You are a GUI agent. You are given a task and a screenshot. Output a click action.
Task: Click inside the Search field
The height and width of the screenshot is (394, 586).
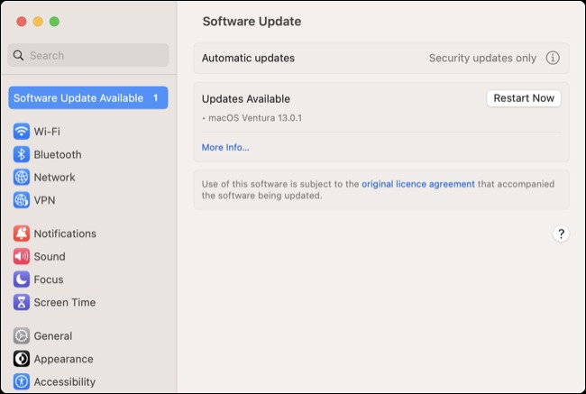pyautogui.click(x=88, y=55)
